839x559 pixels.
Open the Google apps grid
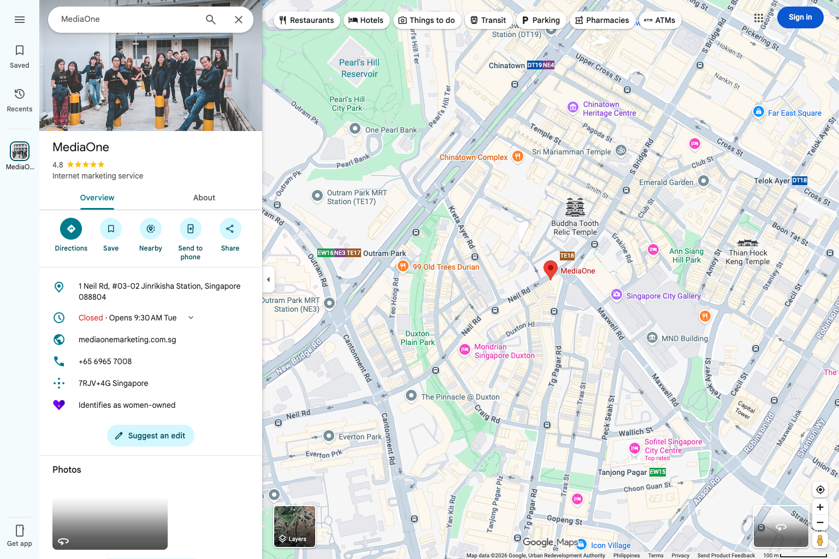click(759, 18)
